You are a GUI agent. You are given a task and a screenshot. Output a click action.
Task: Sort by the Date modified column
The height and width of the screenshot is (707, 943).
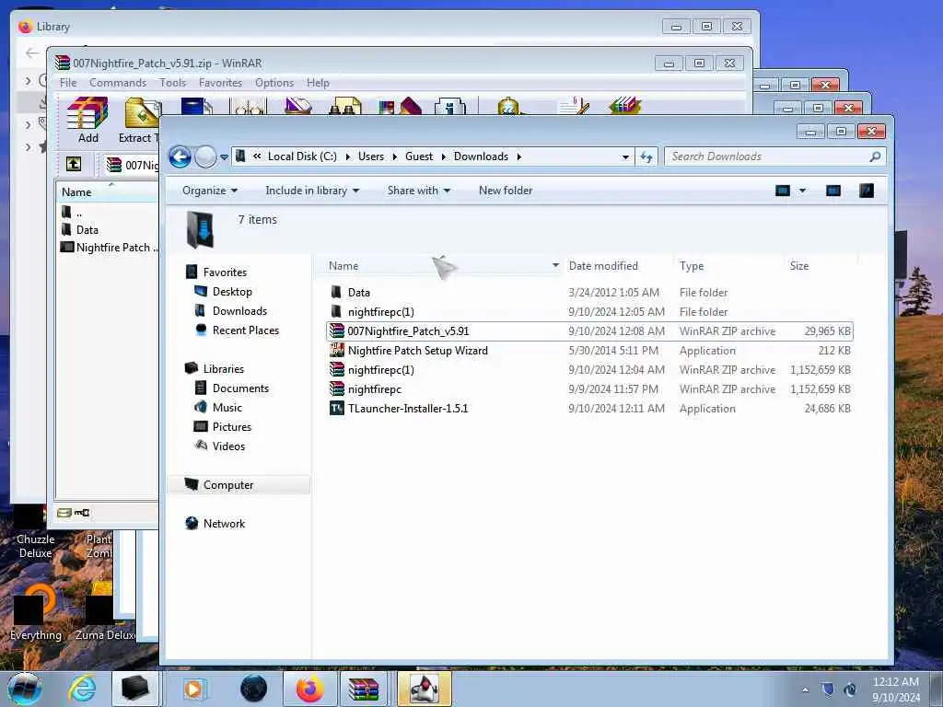603,266
